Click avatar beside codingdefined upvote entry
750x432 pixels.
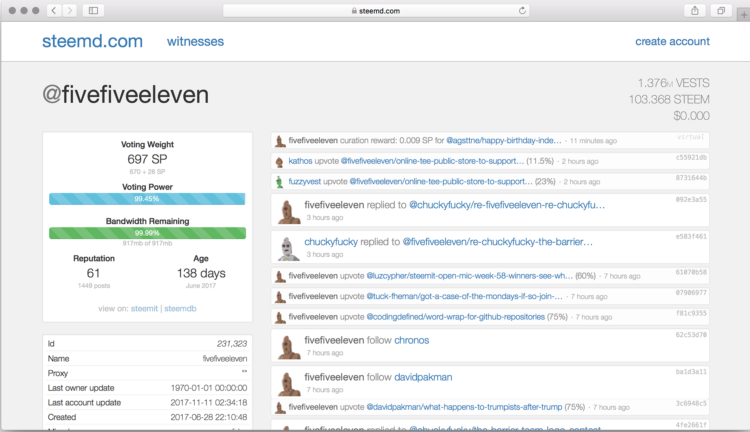(280, 317)
